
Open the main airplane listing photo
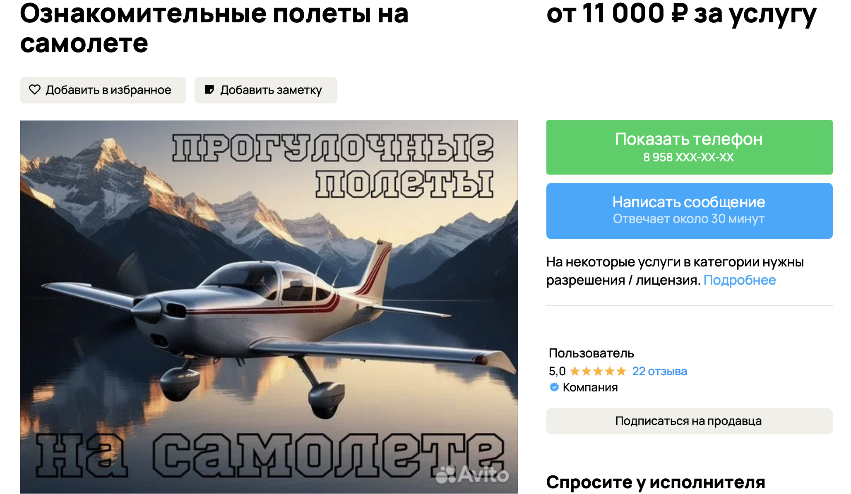click(x=269, y=307)
